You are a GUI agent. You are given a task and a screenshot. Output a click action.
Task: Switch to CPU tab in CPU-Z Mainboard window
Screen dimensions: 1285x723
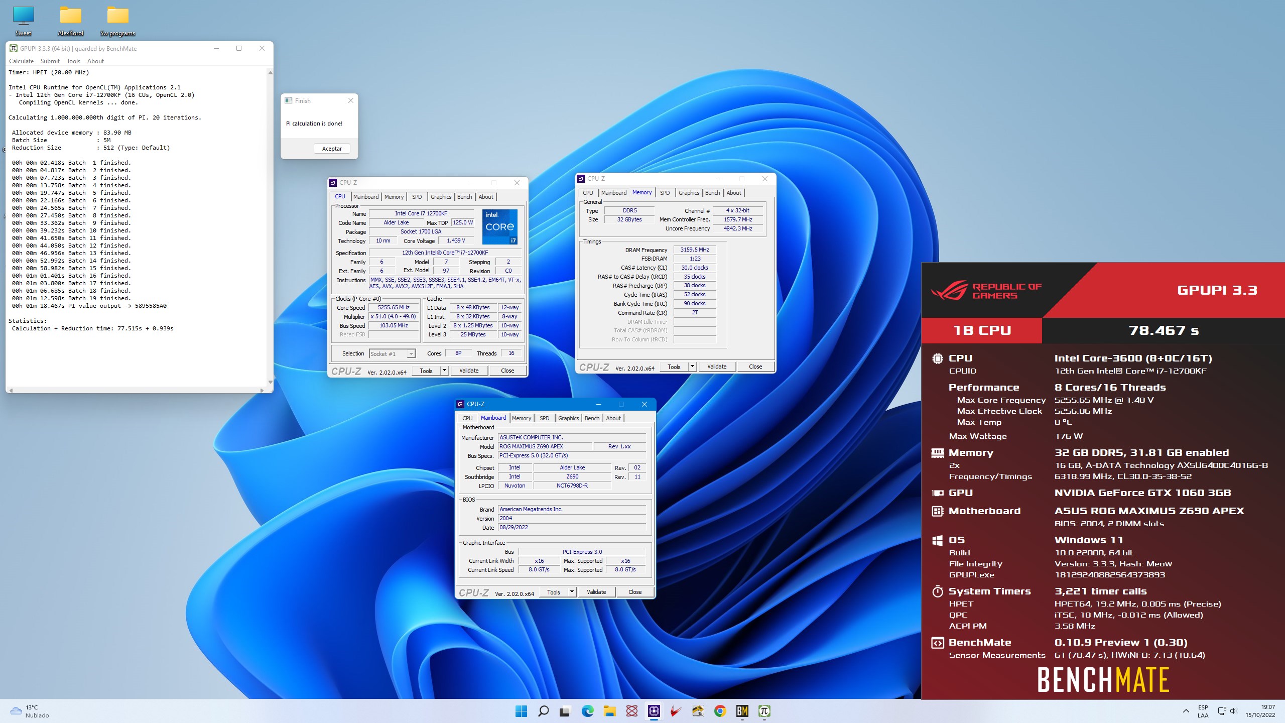pos(467,418)
